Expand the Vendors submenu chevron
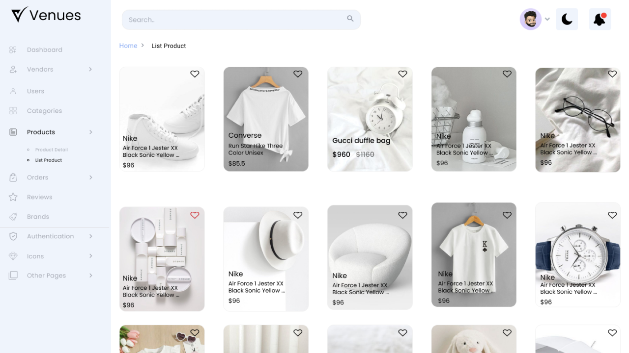Viewport: 629px width, 353px height. [90, 70]
